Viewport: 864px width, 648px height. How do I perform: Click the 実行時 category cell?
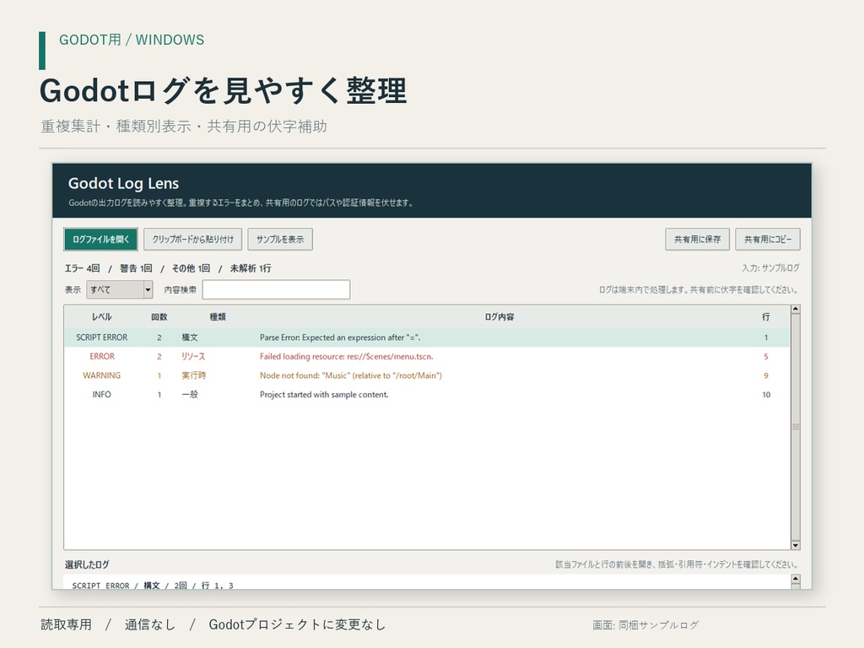193,375
